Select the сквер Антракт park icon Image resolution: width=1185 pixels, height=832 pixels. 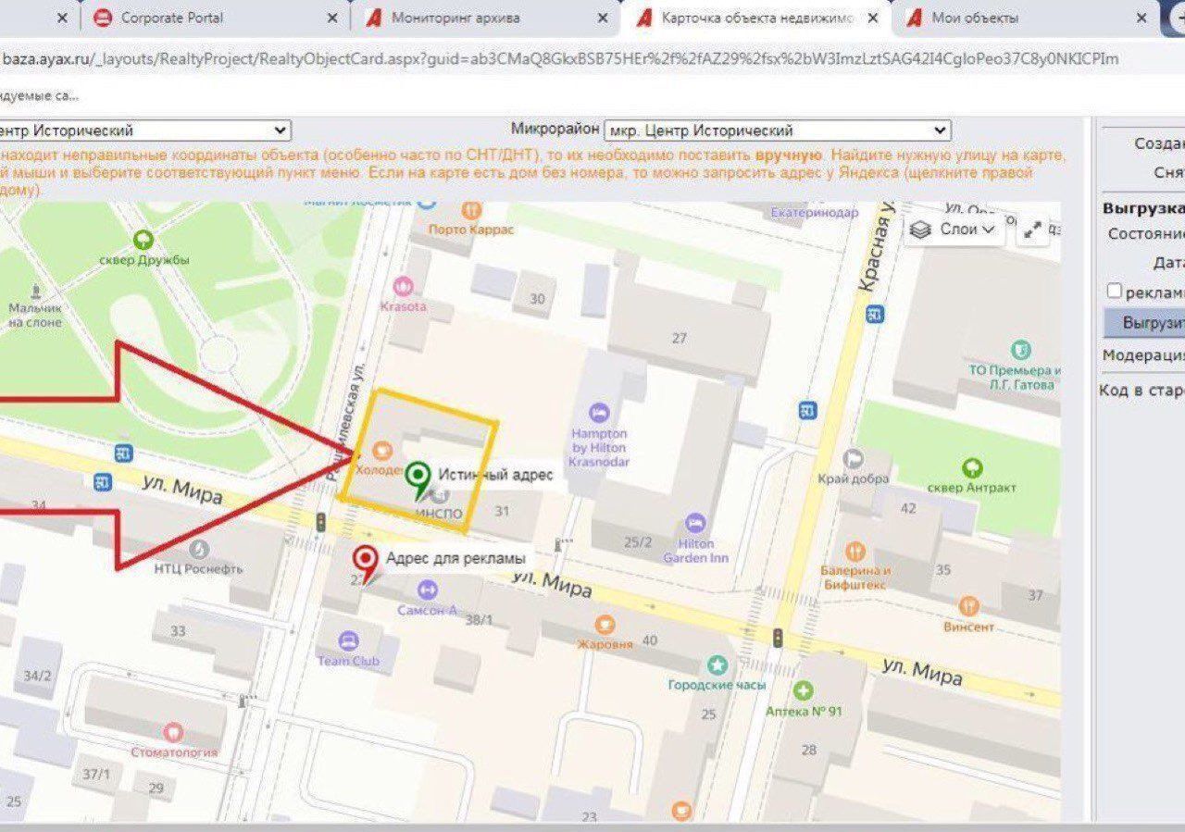(971, 467)
